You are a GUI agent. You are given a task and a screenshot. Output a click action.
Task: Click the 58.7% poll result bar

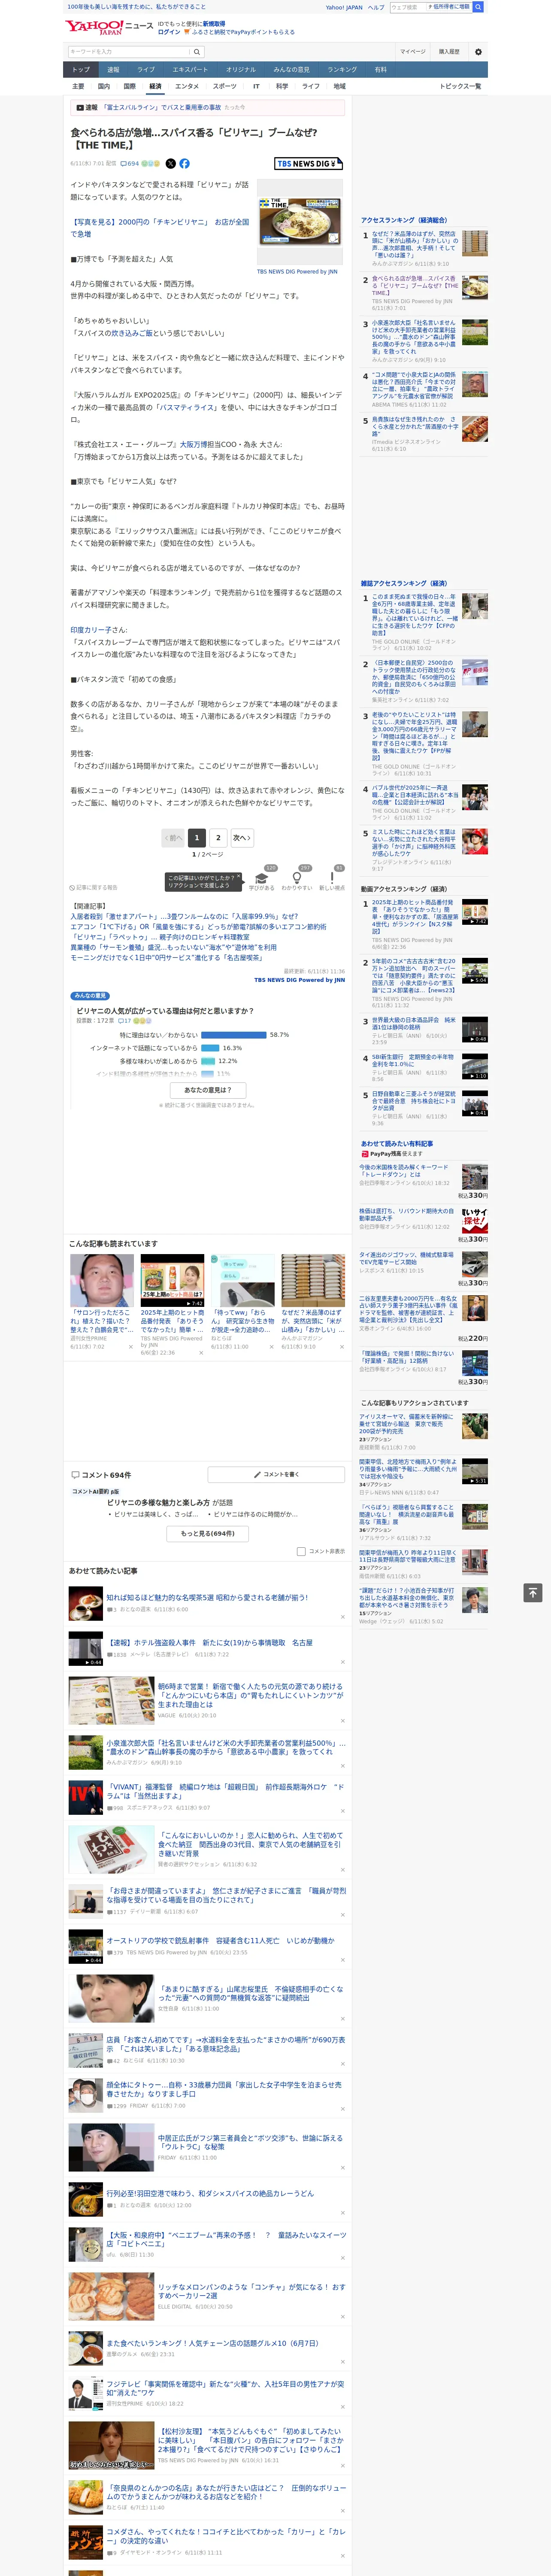point(234,1035)
